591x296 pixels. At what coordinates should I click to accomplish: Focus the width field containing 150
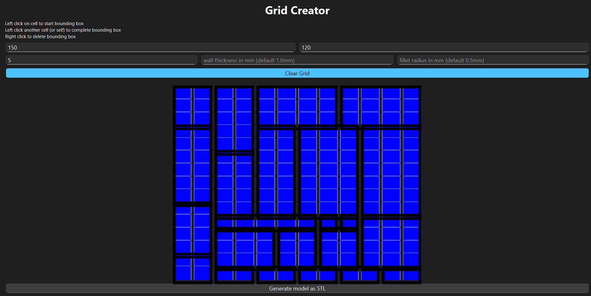click(x=150, y=47)
